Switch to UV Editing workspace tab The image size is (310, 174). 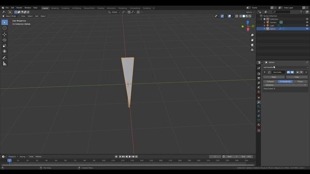(77, 8)
